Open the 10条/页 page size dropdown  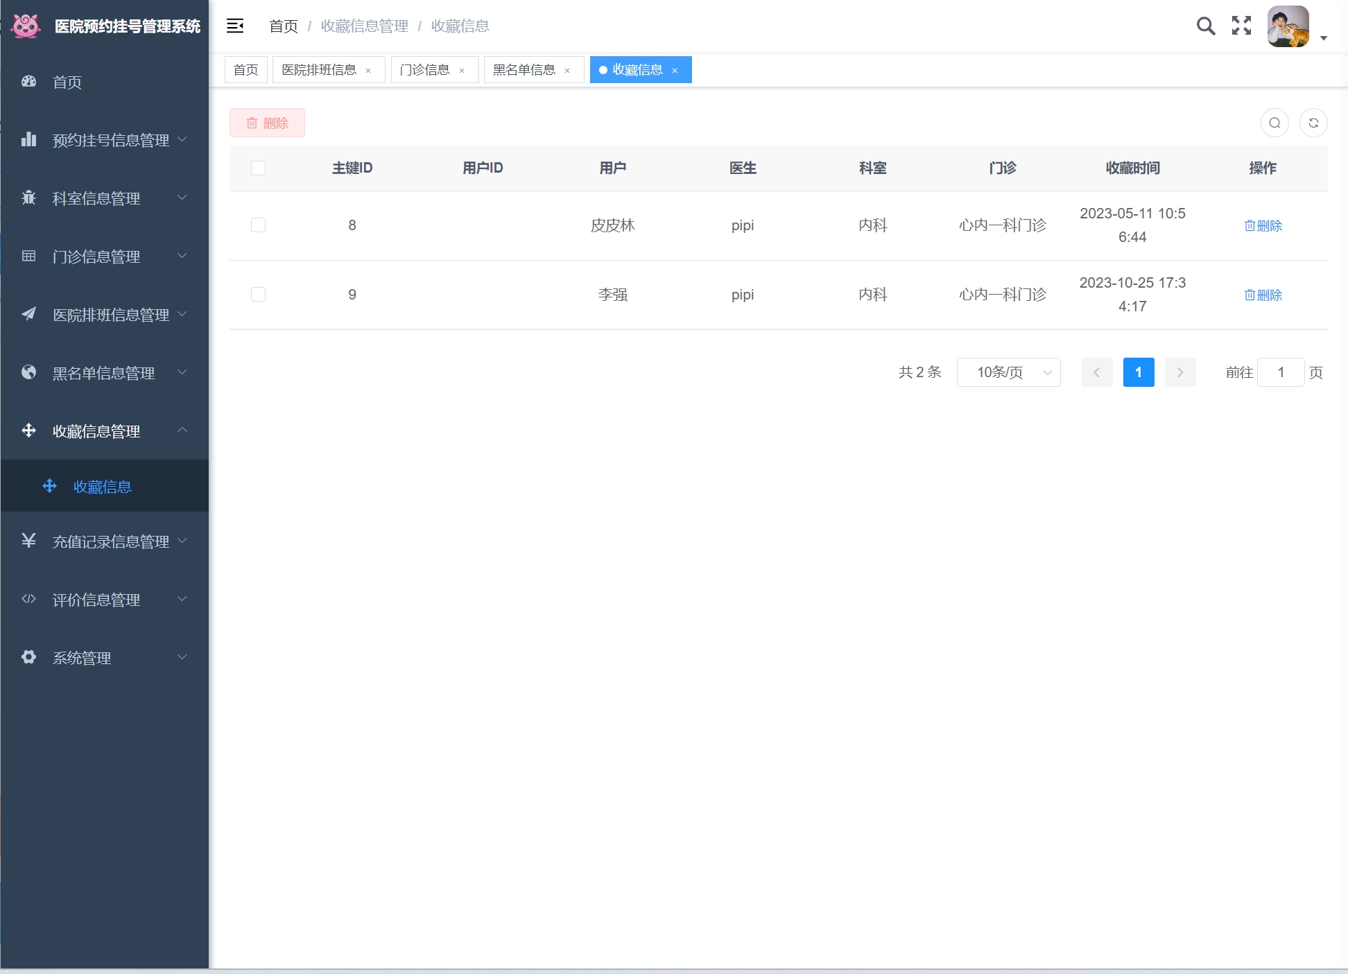click(x=1008, y=372)
